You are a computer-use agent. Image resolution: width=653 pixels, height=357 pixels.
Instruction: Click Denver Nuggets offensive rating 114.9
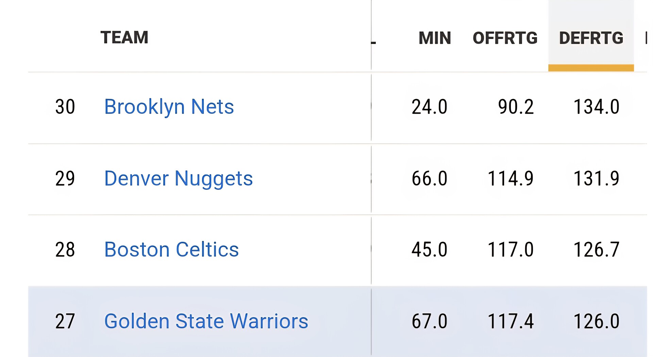510,178
